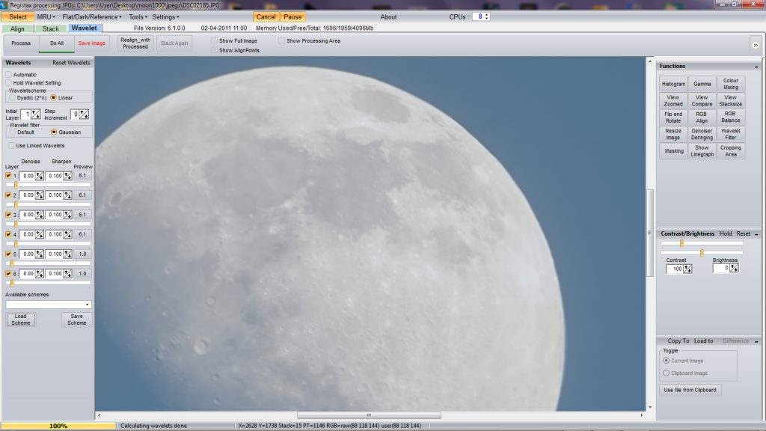Click Save image button
Viewport: 766px width, 431px height.
92,43
